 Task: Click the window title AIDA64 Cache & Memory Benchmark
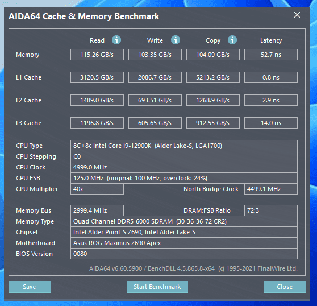coord(84,16)
